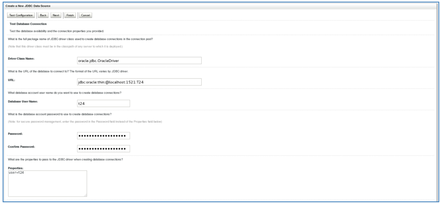Click the "Test Database Connection" heading
The height and width of the screenshot is (204, 441).
pos(29,24)
